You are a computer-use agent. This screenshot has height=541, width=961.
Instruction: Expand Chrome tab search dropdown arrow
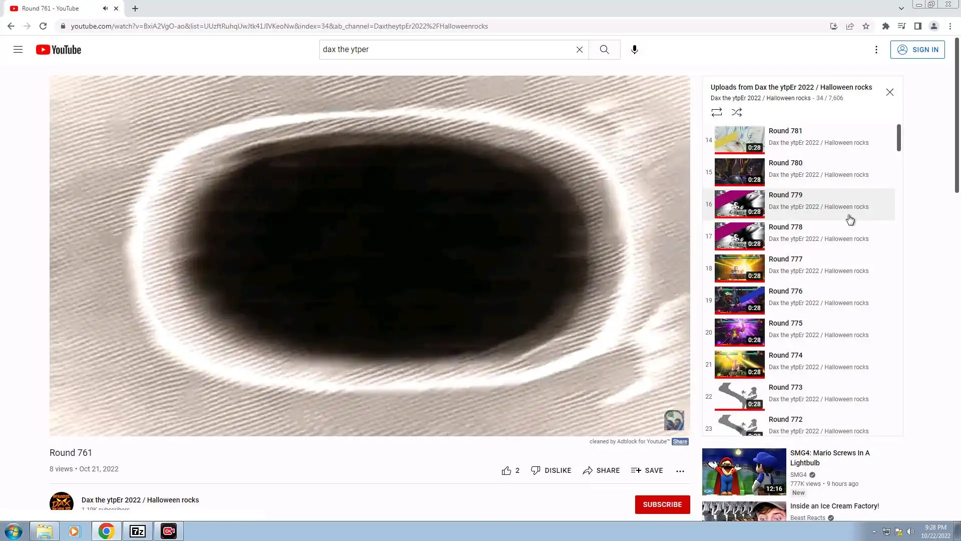pos(901,9)
